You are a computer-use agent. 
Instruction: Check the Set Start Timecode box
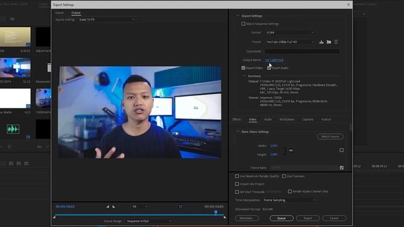237,192
